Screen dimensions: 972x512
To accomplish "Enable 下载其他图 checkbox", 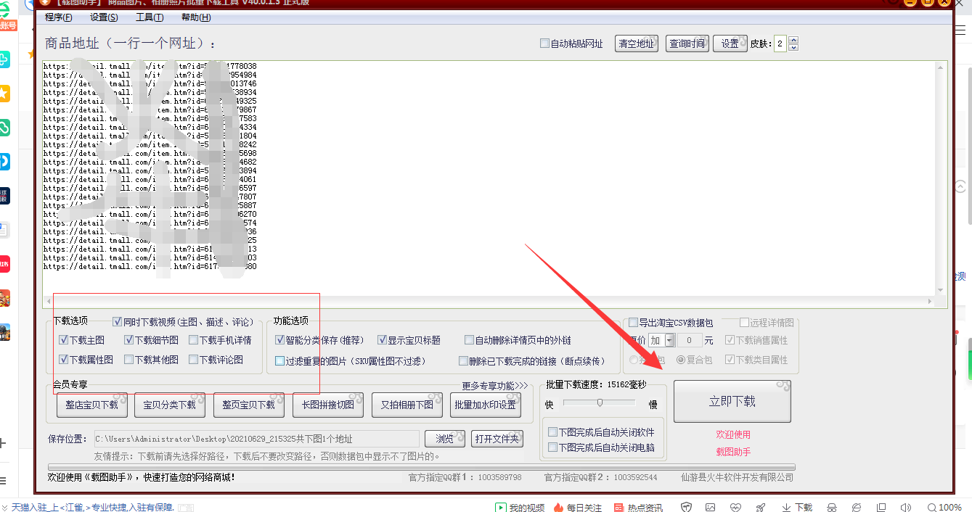I will click(129, 360).
